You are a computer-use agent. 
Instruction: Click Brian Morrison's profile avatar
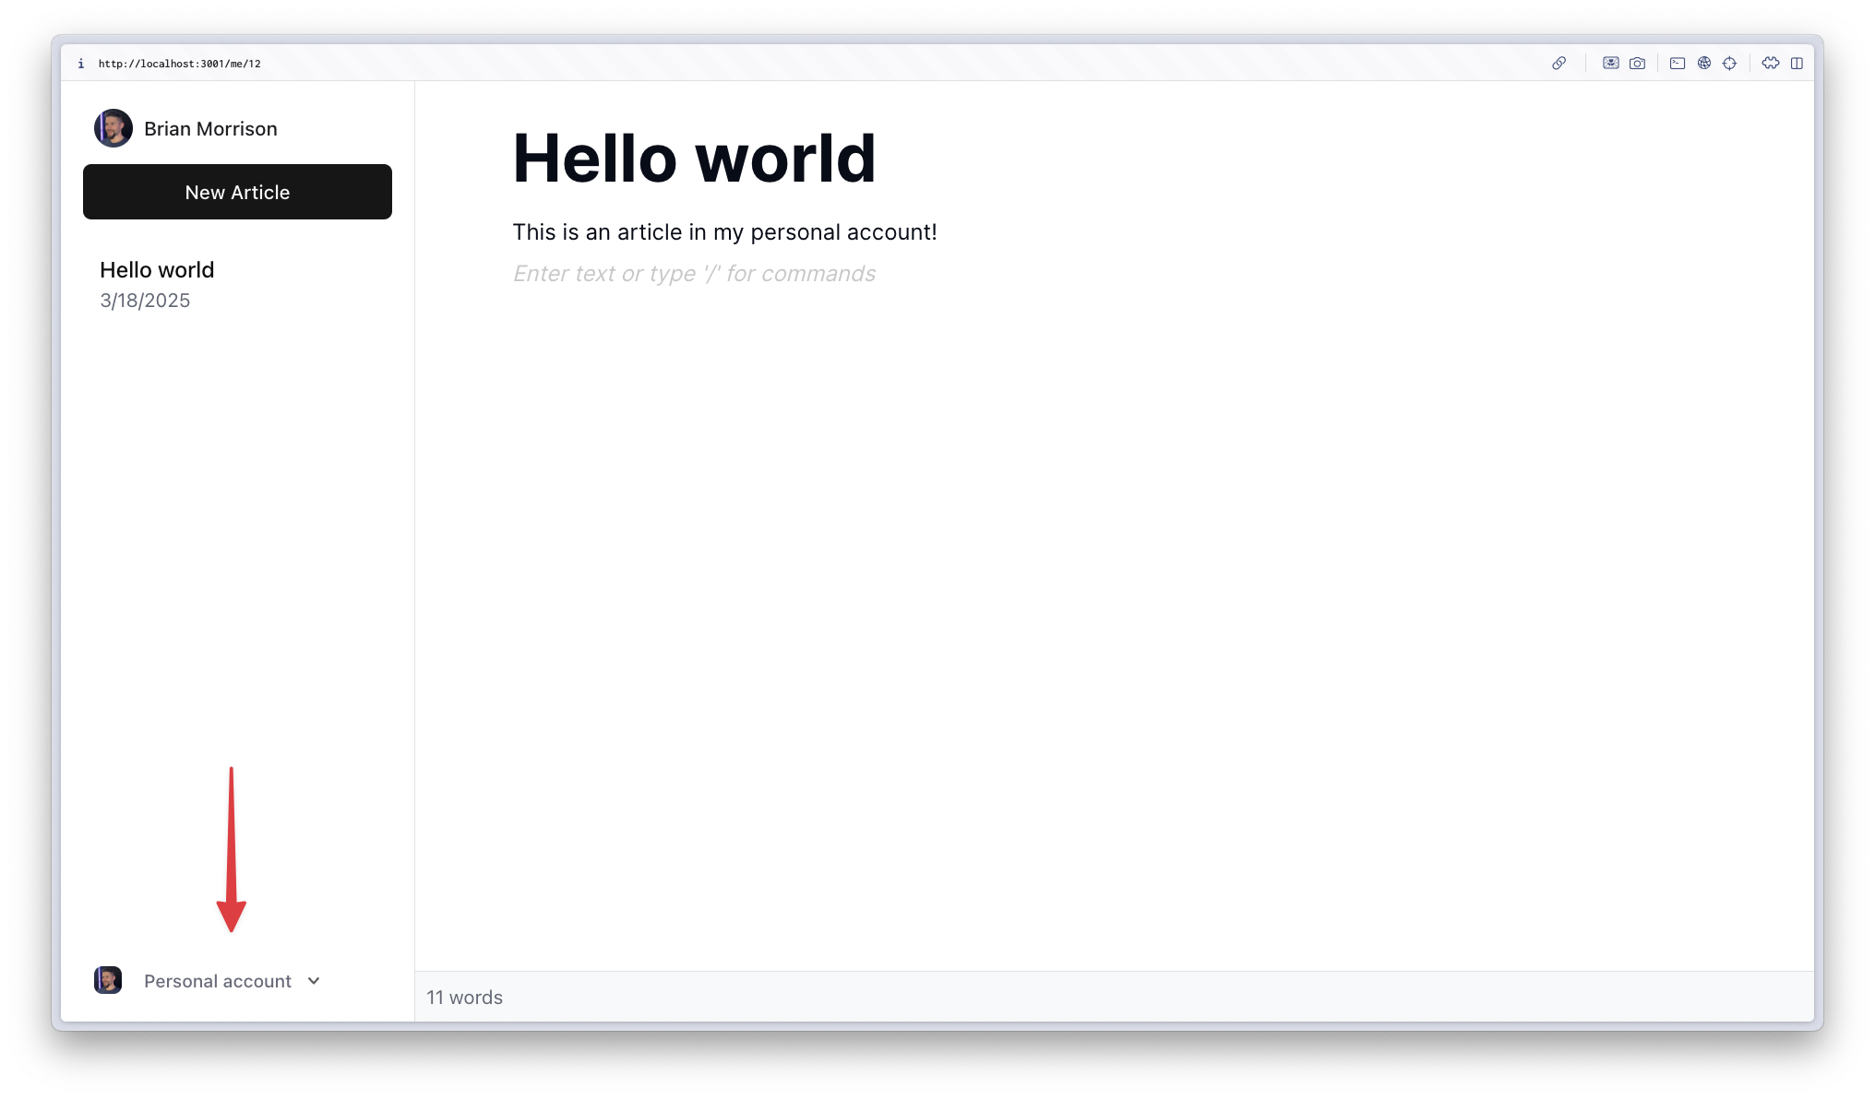113,128
